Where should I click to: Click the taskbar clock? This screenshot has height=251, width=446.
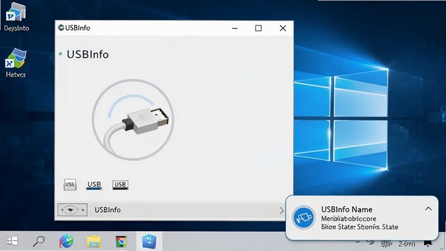click(x=406, y=244)
